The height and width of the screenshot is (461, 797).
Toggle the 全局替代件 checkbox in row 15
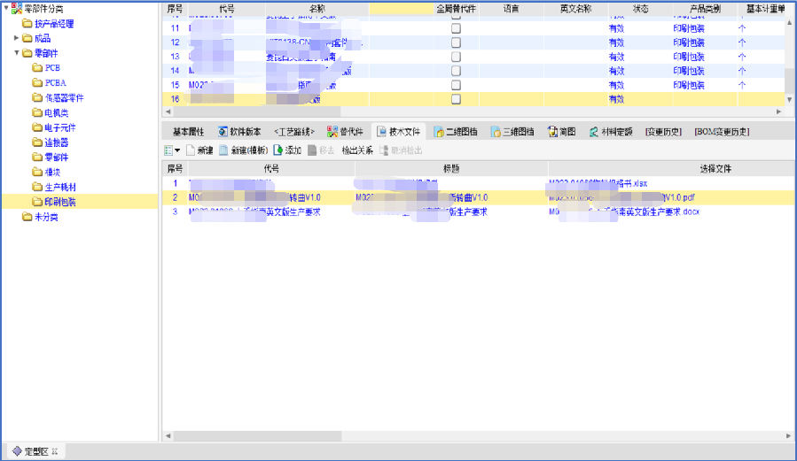point(456,85)
